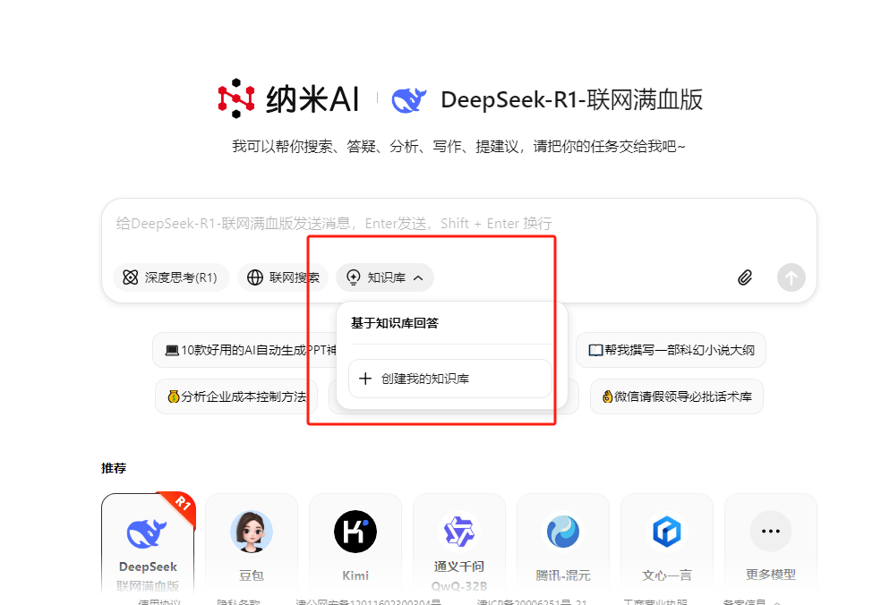
Task: Click the 推荐 section label
Action: coord(114,468)
